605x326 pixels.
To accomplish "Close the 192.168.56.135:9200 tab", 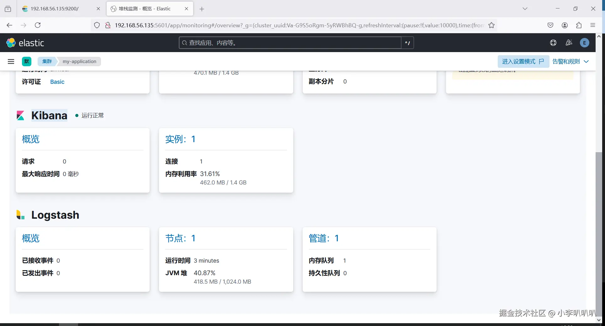I will coord(98,9).
